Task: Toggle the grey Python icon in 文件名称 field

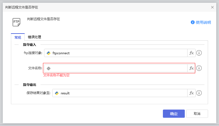Action: (x=49, y=68)
